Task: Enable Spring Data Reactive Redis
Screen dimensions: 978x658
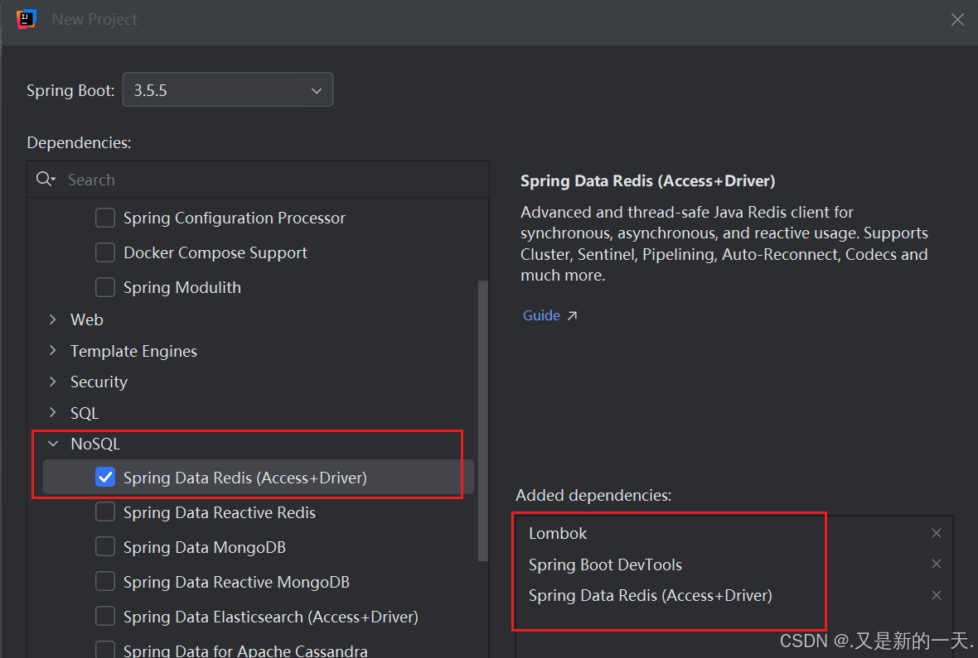Action: pyautogui.click(x=105, y=512)
